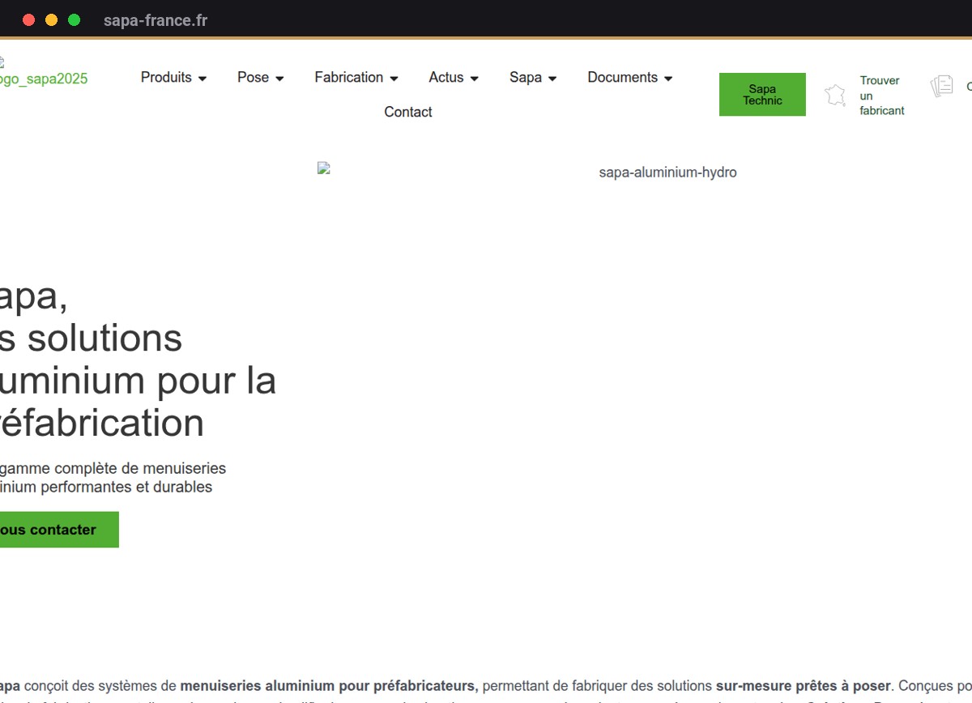Click the heading line ending 'pour la'
Screen dimensions: 972x703
tap(138, 381)
